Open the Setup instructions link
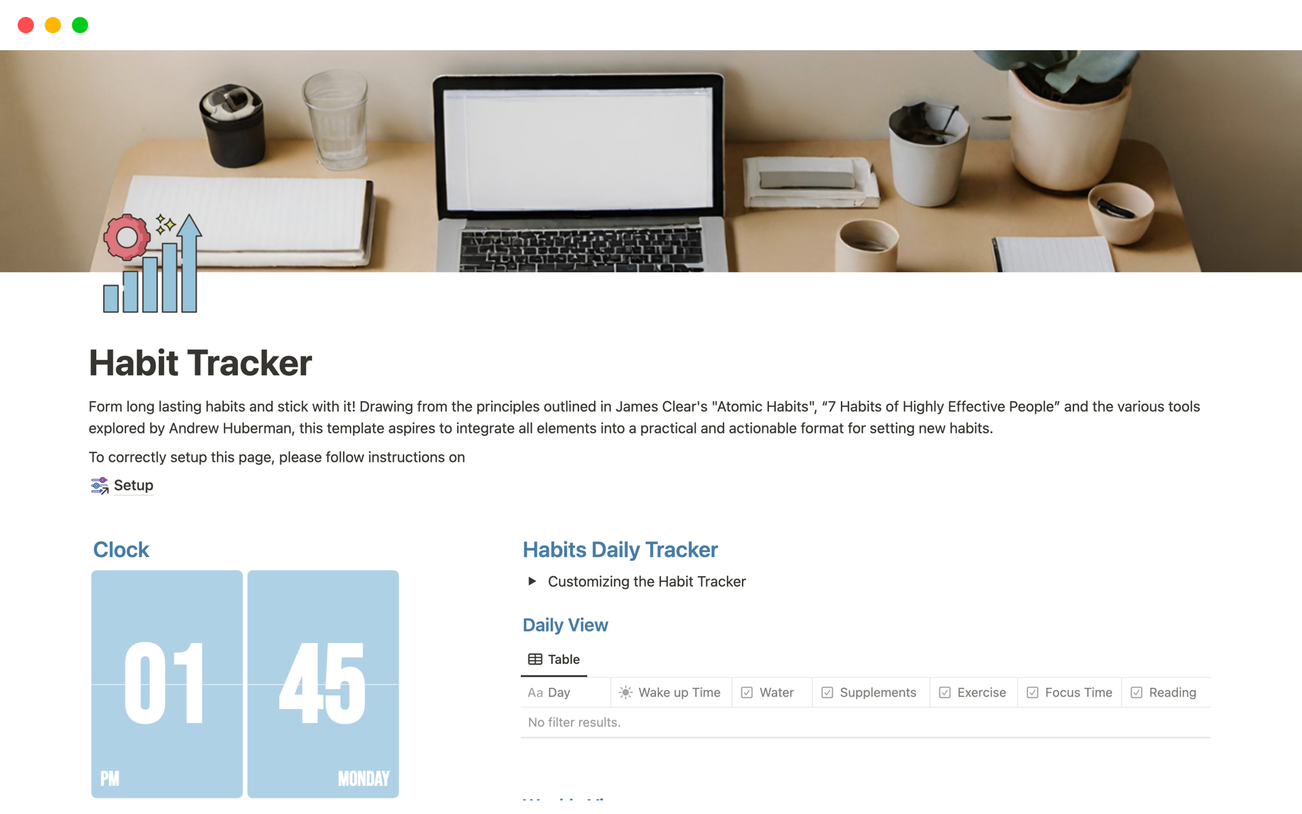The width and height of the screenshot is (1302, 814). coord(133,485)
